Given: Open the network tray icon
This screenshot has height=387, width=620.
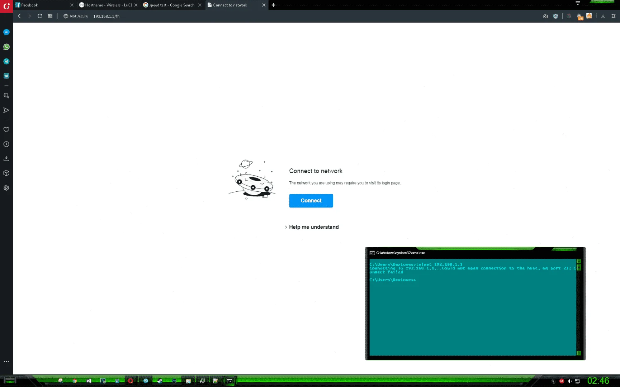Looking at the screenshot, I should pos(577,381).
